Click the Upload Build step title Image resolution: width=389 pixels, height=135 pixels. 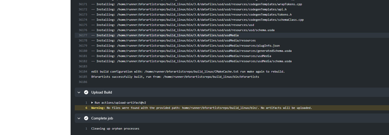(101, 92)
